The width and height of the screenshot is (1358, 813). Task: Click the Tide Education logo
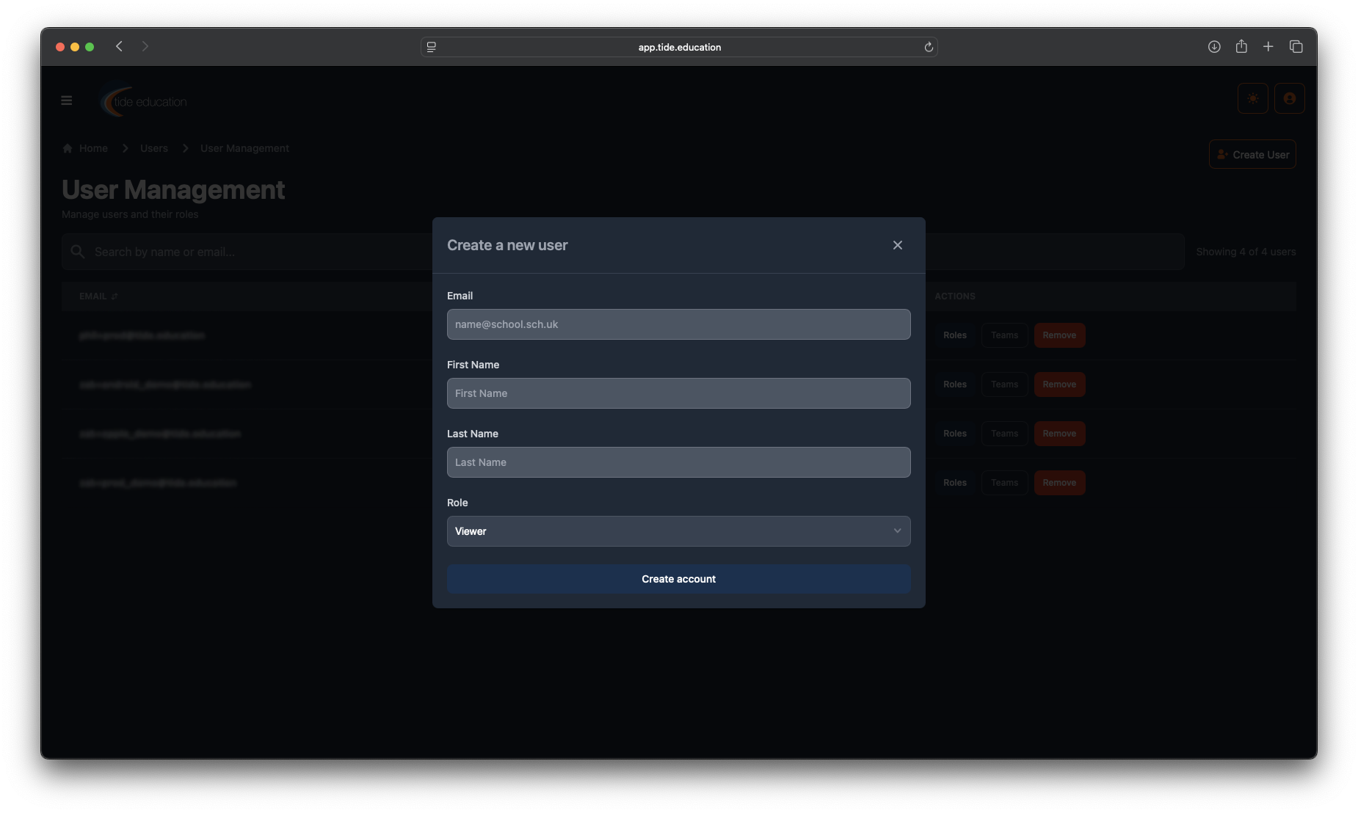tap(145, 102)
